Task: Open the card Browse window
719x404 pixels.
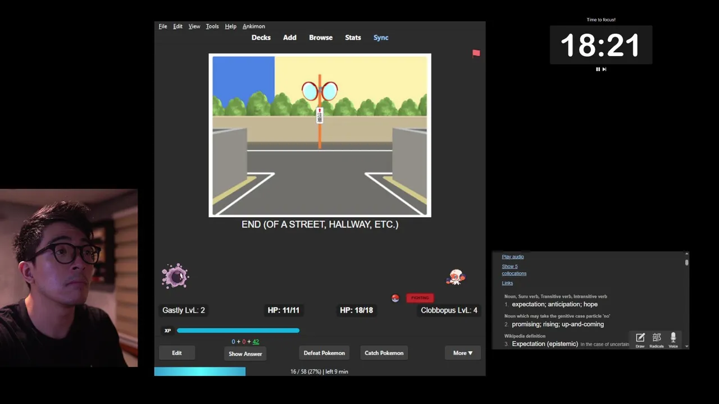Action: pos(321,38)
